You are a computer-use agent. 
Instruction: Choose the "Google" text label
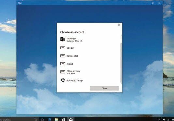pos(70,48)
